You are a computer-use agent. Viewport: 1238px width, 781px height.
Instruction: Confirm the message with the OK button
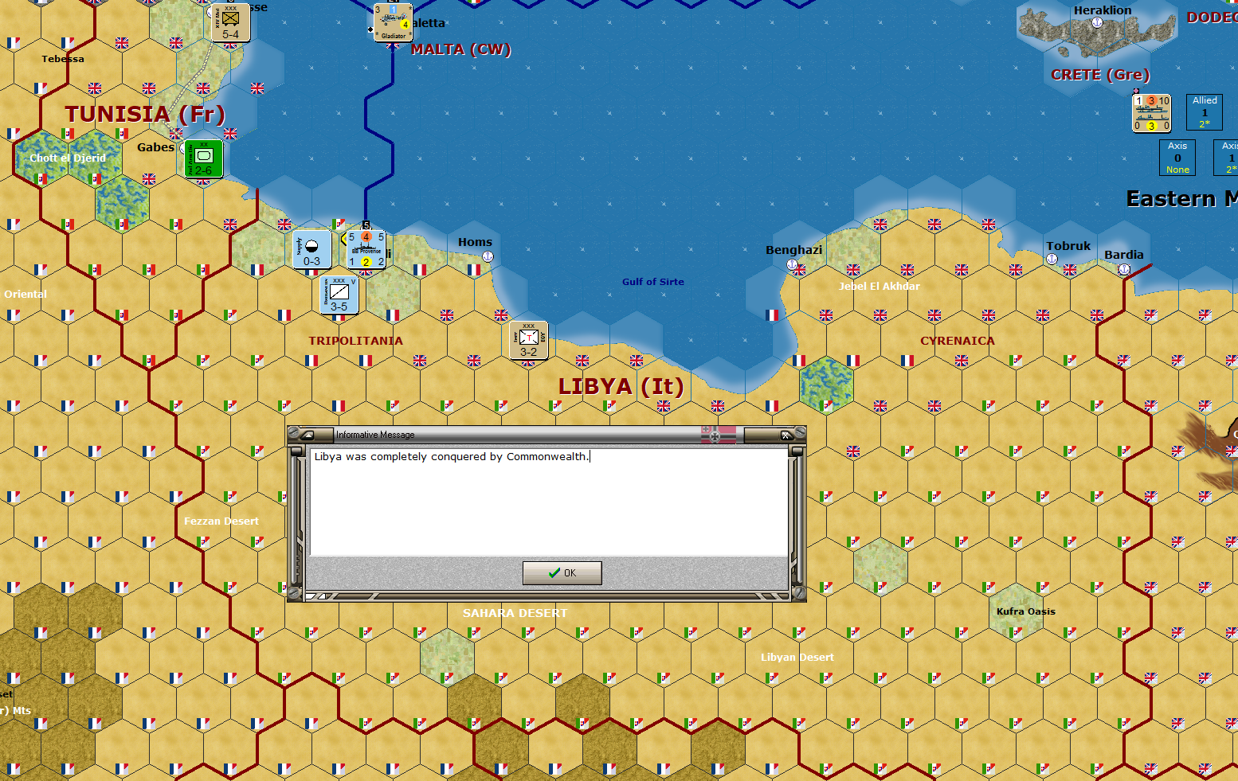coord(562,572)
